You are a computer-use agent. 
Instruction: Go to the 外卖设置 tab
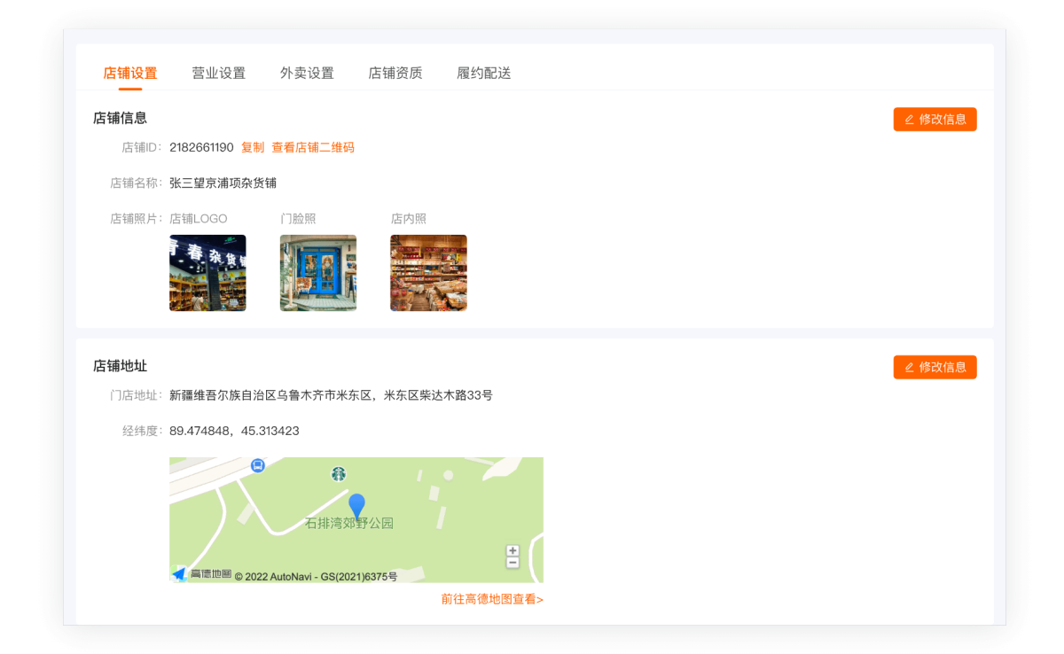point(307,74)
